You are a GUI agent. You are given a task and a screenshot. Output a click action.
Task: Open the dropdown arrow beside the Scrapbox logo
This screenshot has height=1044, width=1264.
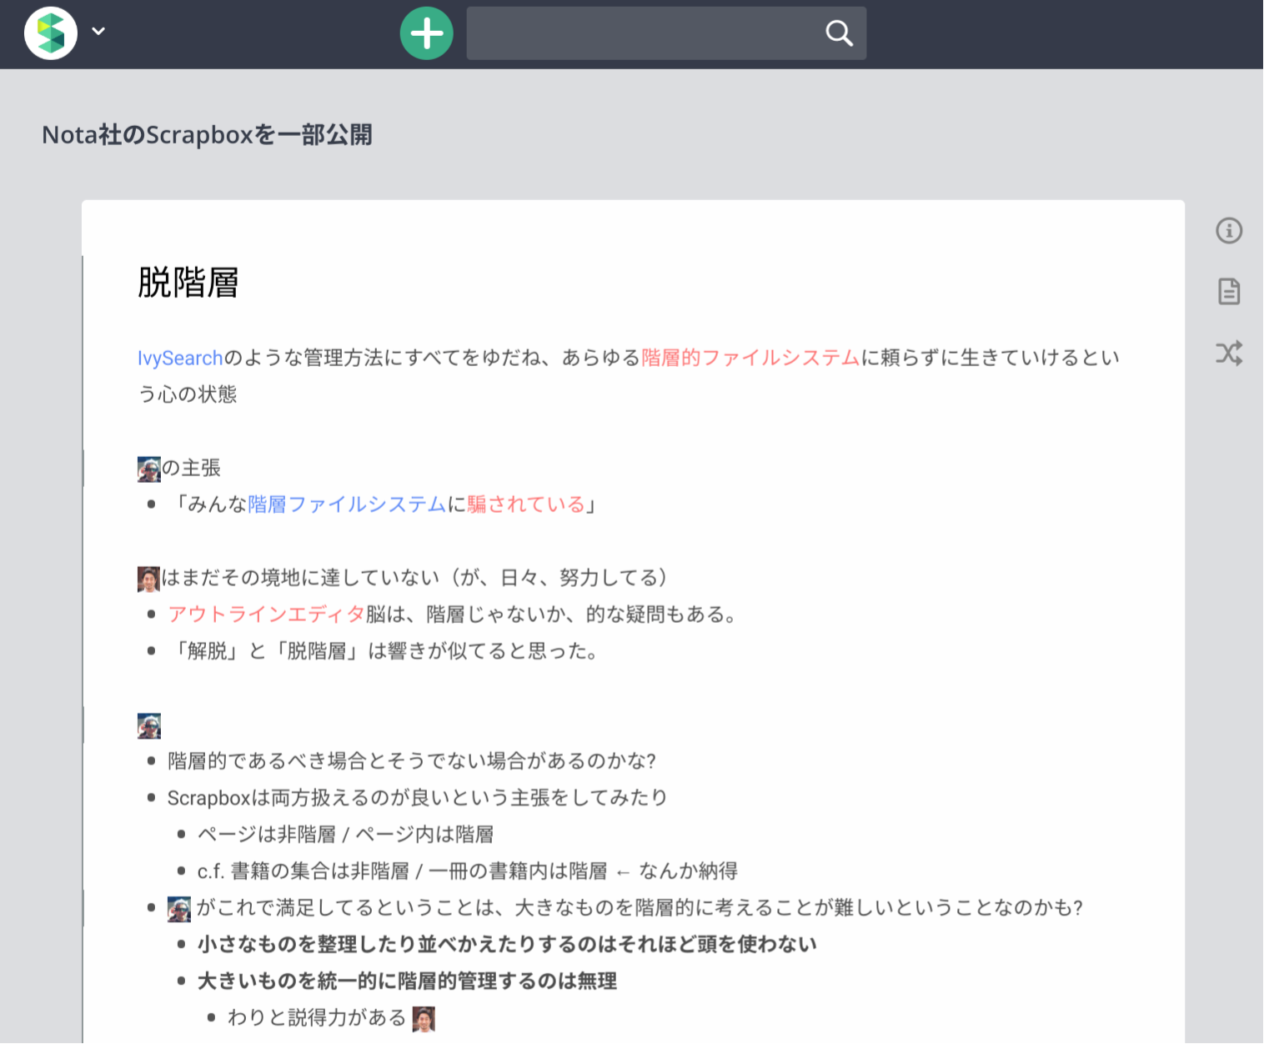point(98,32)
